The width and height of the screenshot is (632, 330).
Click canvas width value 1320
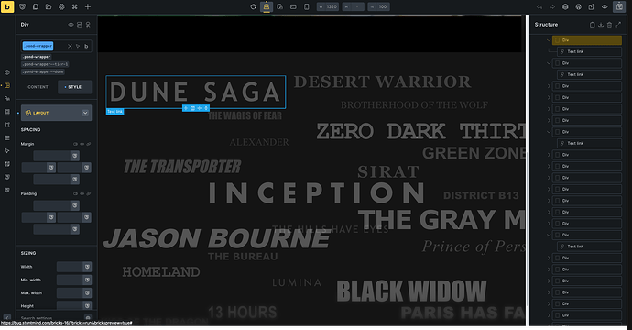point(332,6)
